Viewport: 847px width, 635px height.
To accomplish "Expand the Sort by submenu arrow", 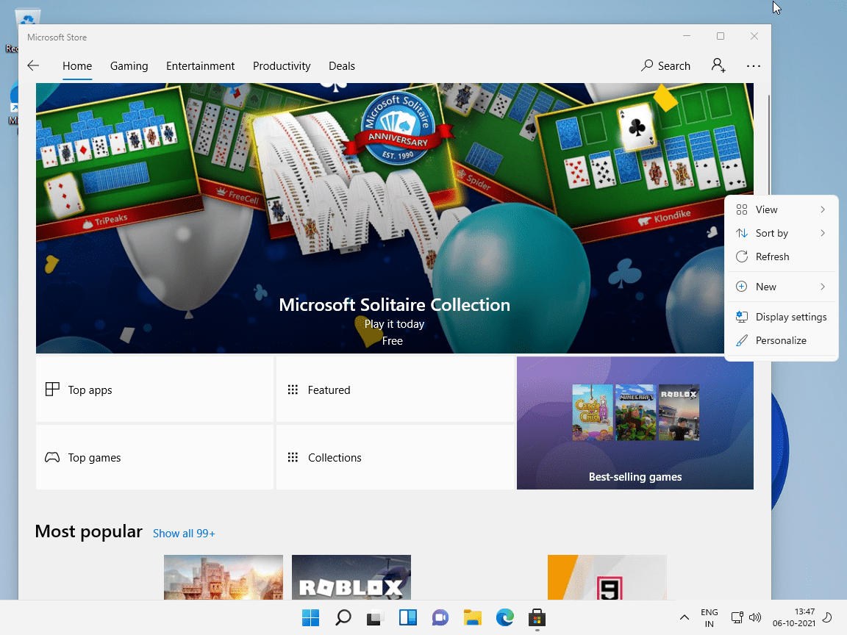I will click(823, 233).
